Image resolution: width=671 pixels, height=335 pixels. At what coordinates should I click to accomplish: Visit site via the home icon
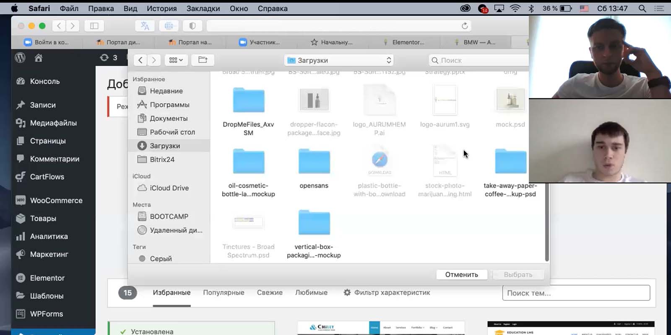coord(39,58)
